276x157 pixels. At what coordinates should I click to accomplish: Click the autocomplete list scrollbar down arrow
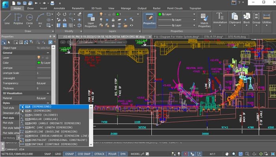tap(91, 144)
